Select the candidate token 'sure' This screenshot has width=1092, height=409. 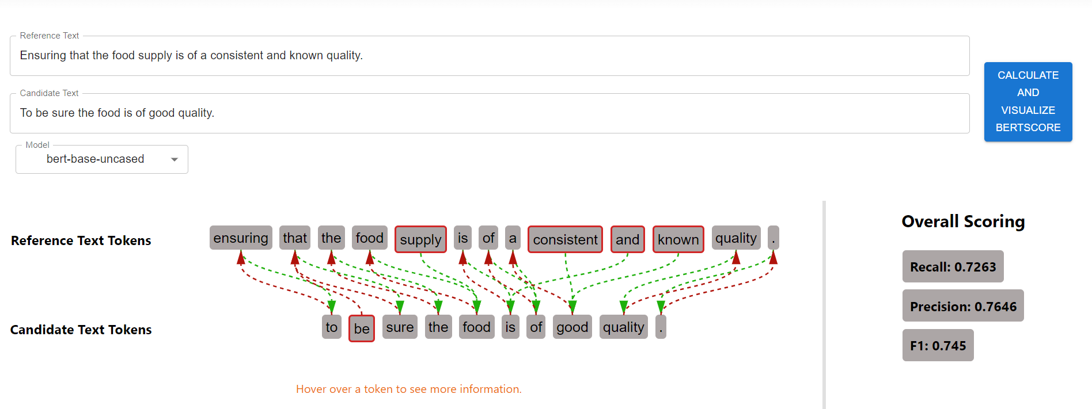point(400,327)
